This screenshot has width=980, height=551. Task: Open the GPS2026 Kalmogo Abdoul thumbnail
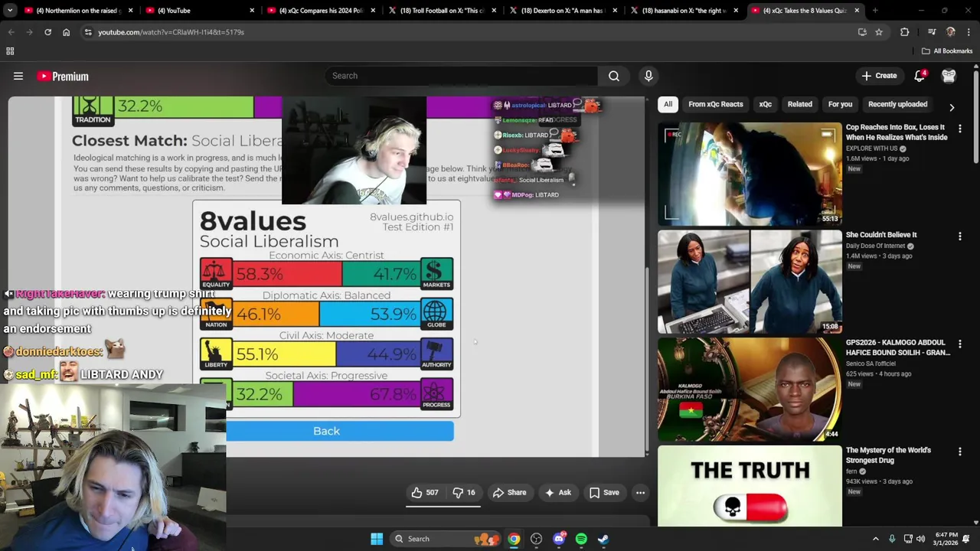tap(750, 390)
